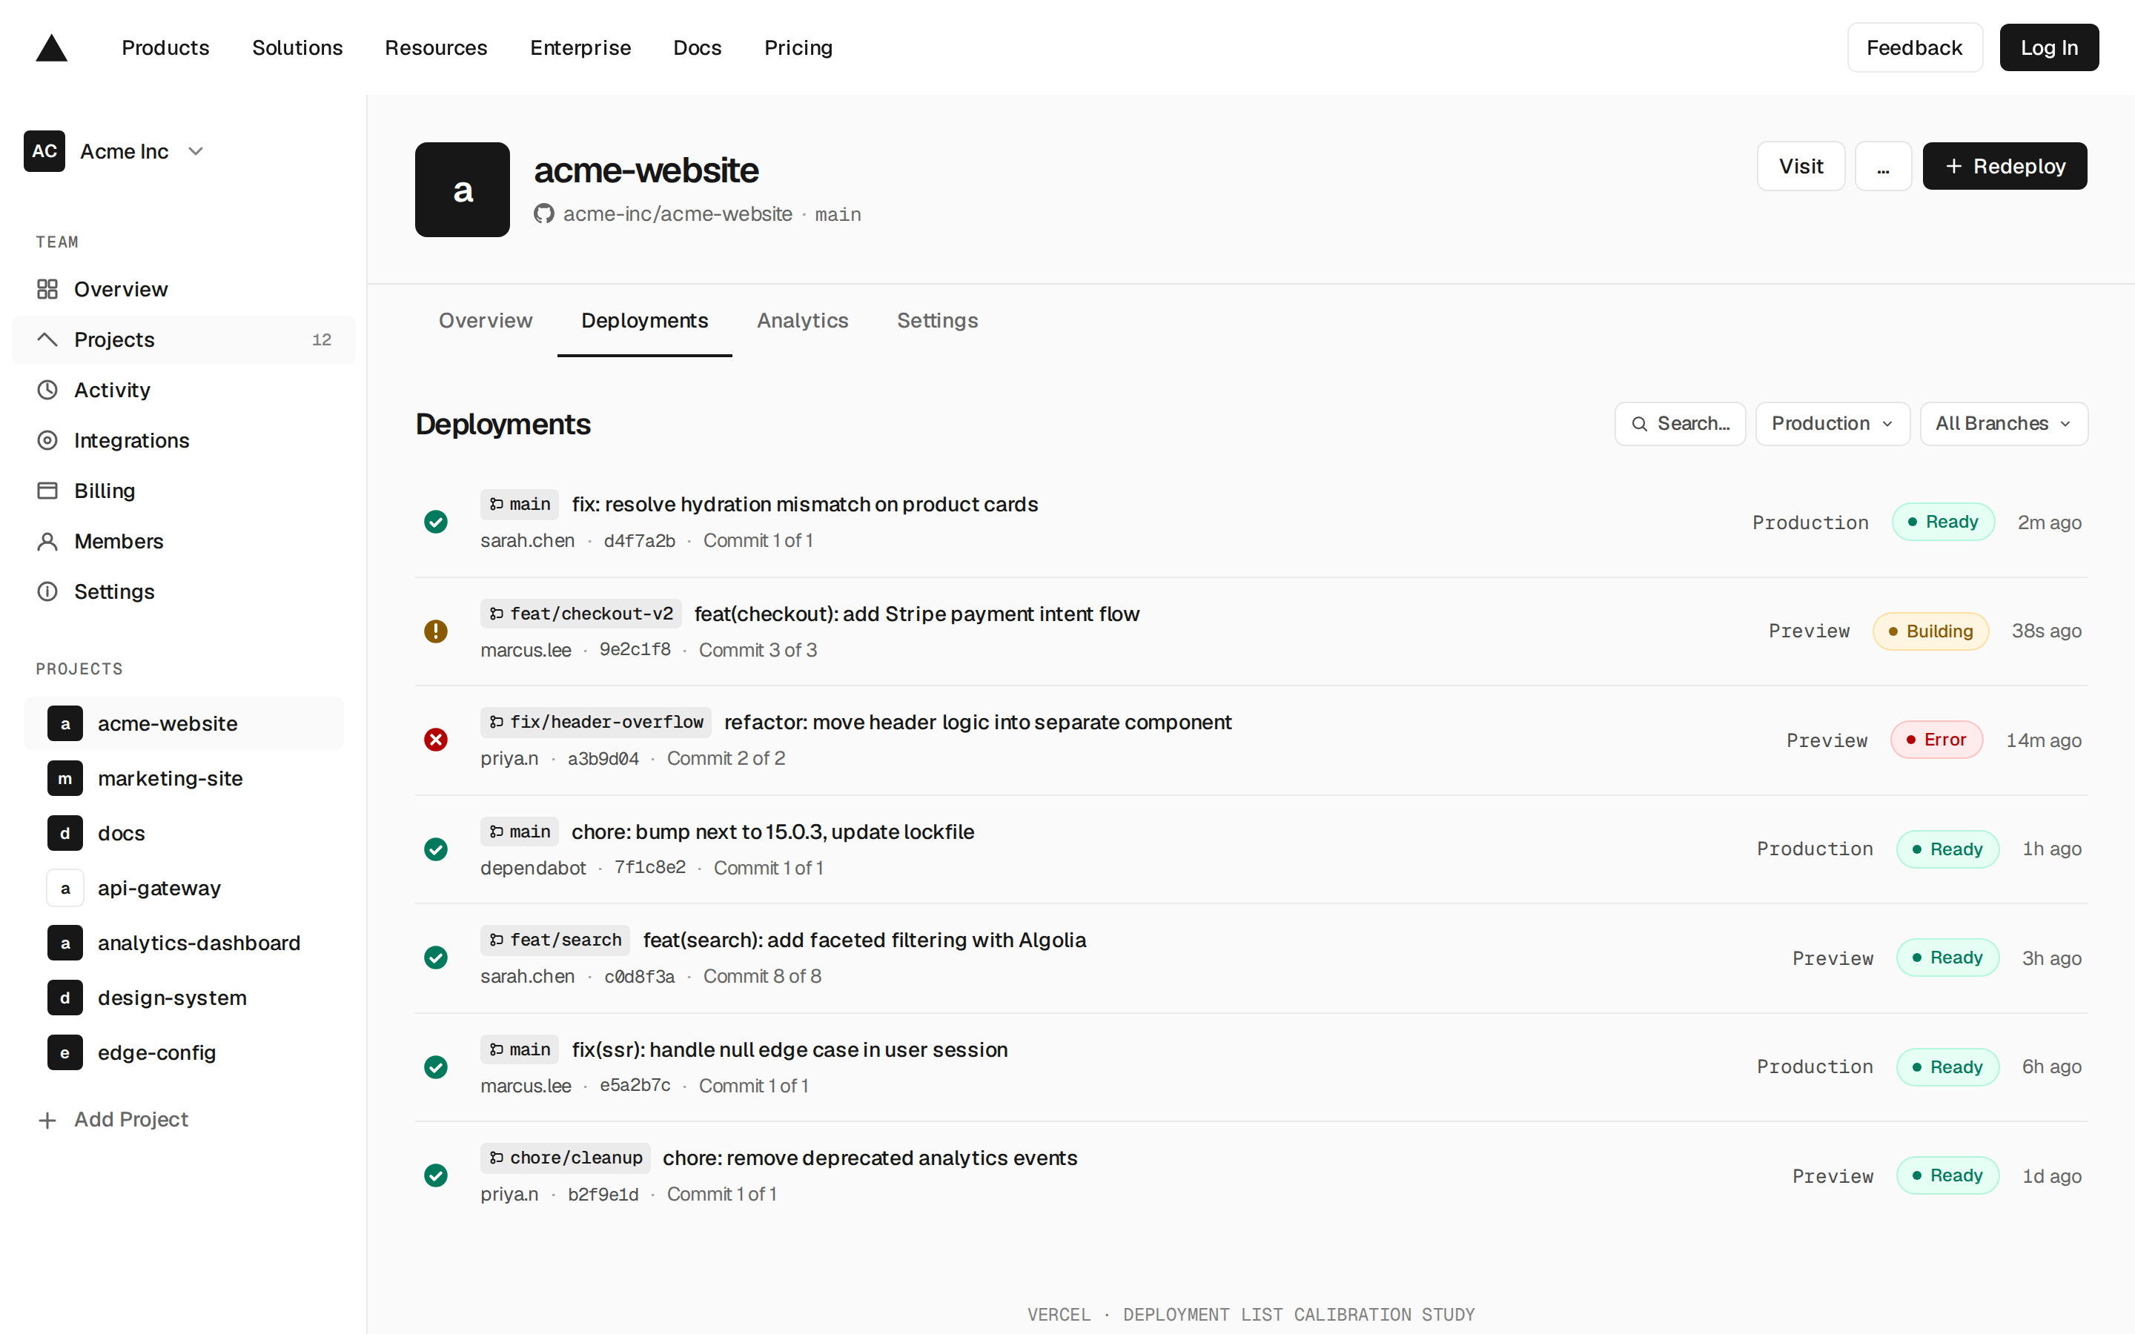
Task: Open the more options ellipsis button
Action: 1883,166
